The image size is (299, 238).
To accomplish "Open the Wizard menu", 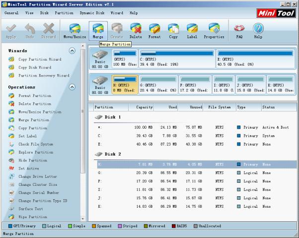I will tap(117, 13).
